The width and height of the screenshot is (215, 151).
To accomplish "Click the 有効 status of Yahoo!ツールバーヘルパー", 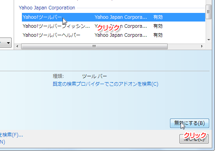I will [158, 35].
